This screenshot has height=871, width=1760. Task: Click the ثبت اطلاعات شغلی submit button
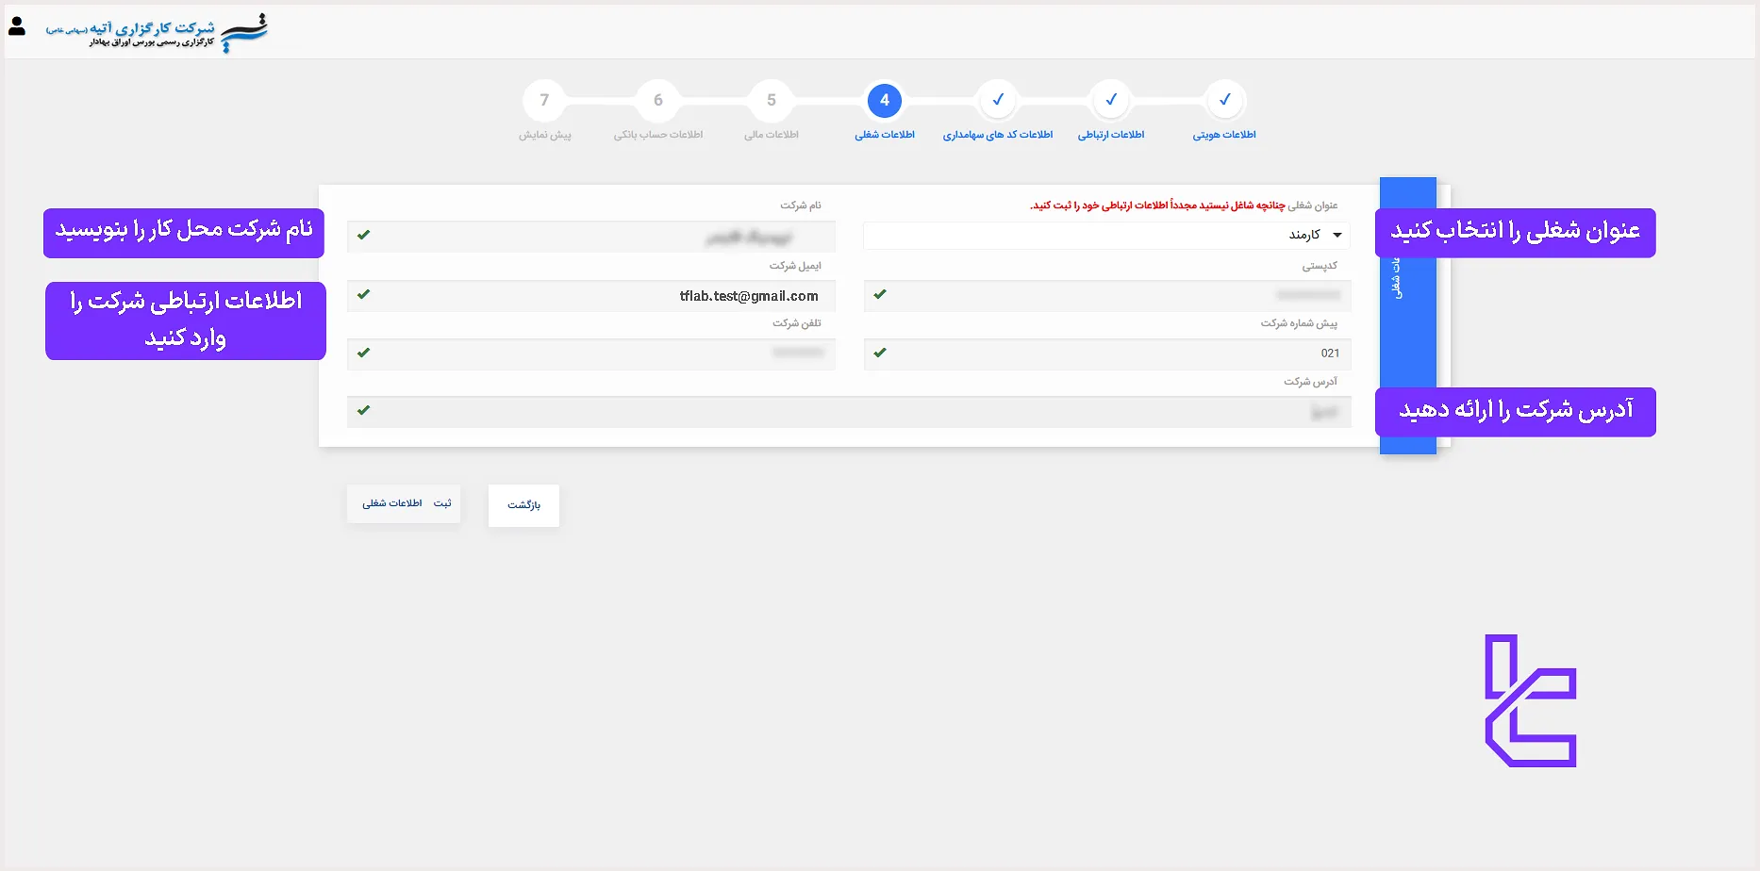pos(404,503)
